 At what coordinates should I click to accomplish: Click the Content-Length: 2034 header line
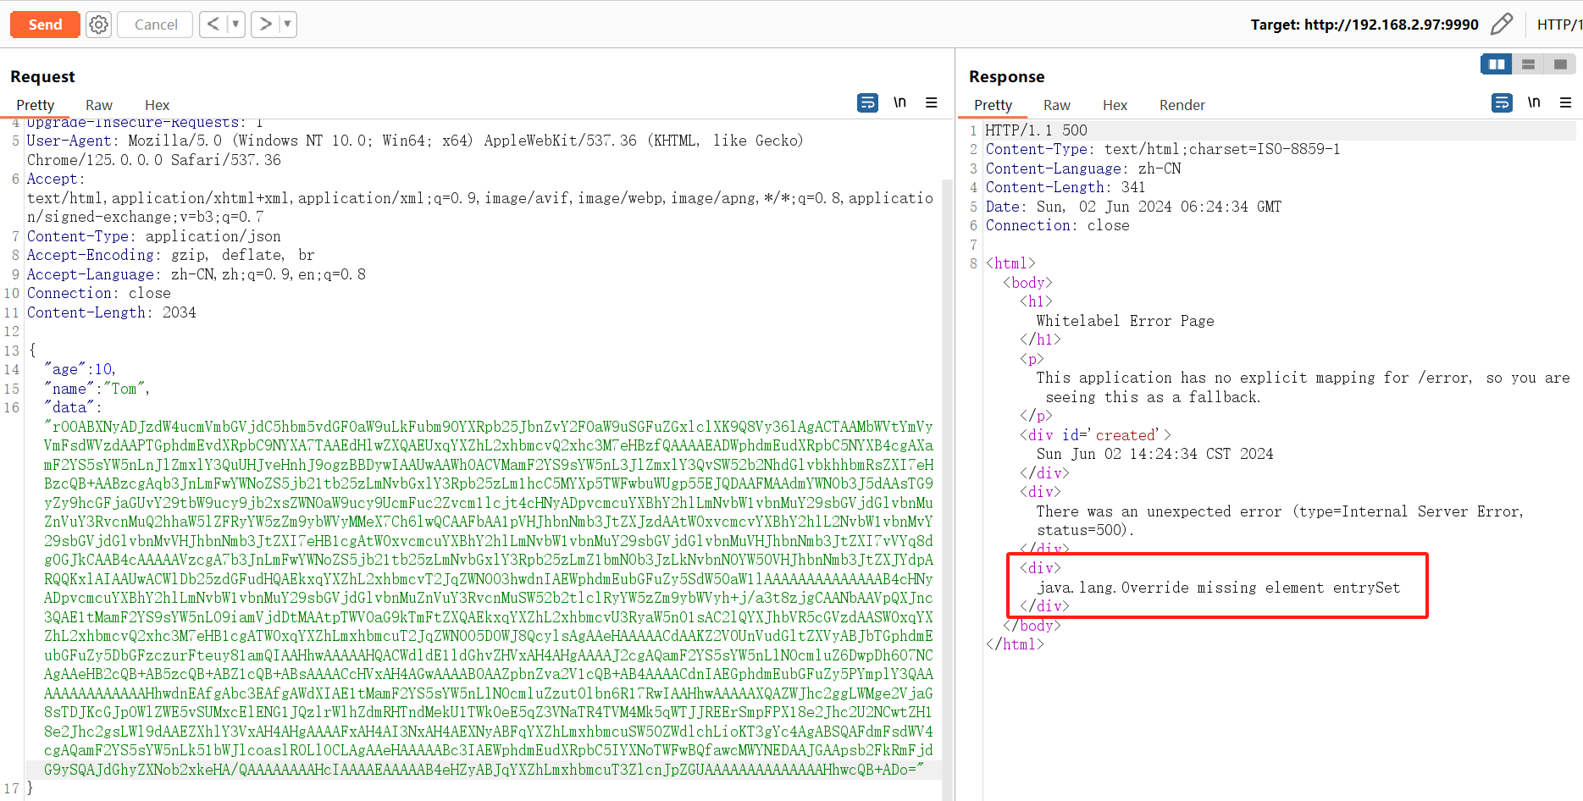[x=112, y=312]
